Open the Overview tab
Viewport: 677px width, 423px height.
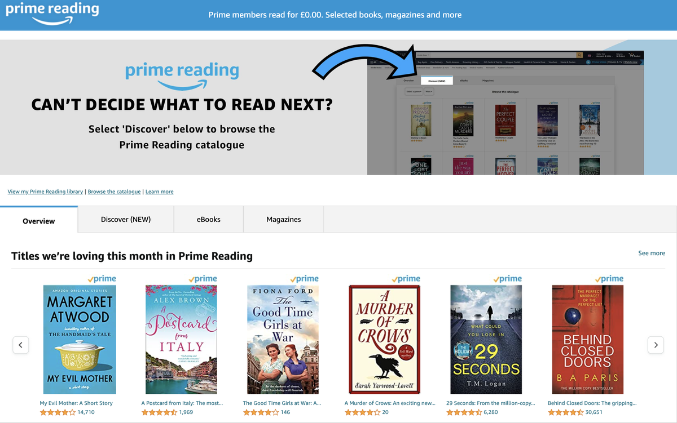click(39, 221)
